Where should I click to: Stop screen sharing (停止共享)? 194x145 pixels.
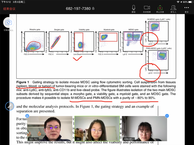(160, 8)
